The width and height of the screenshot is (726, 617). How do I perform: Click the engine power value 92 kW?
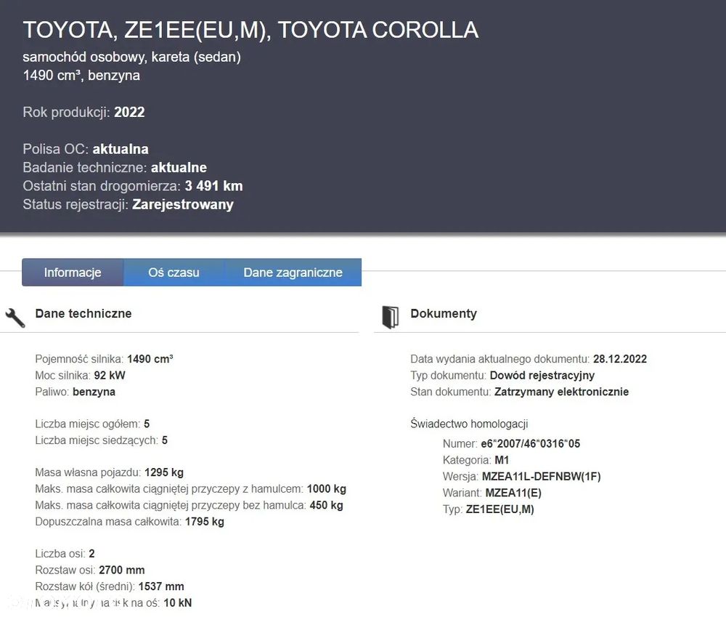(110, 376)
